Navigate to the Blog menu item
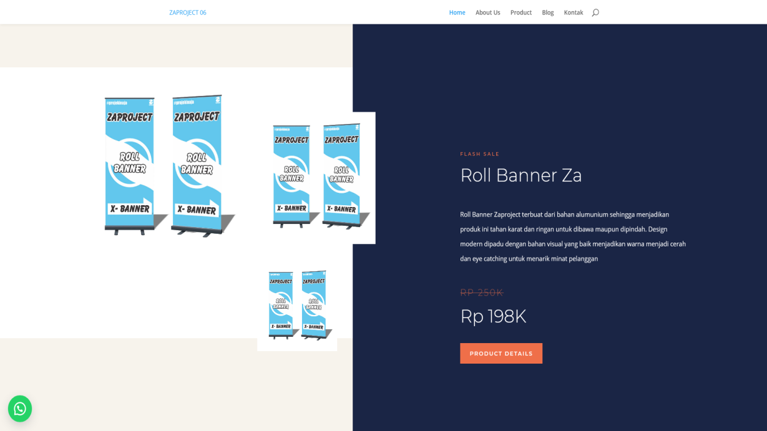 tap(548, 12)
